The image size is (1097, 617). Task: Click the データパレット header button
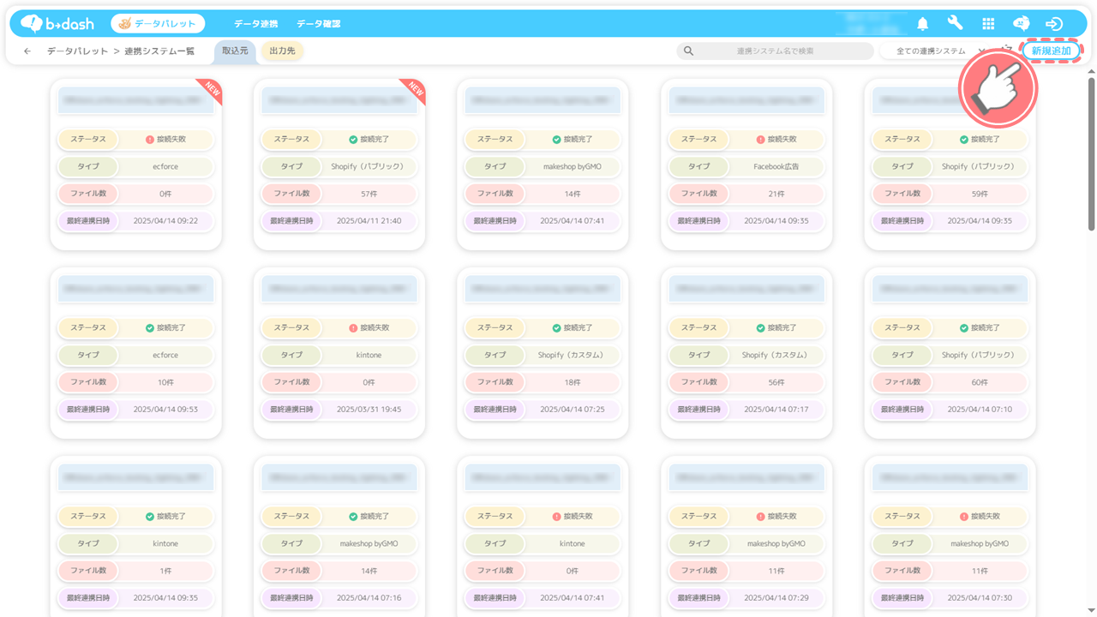(159, 24)
